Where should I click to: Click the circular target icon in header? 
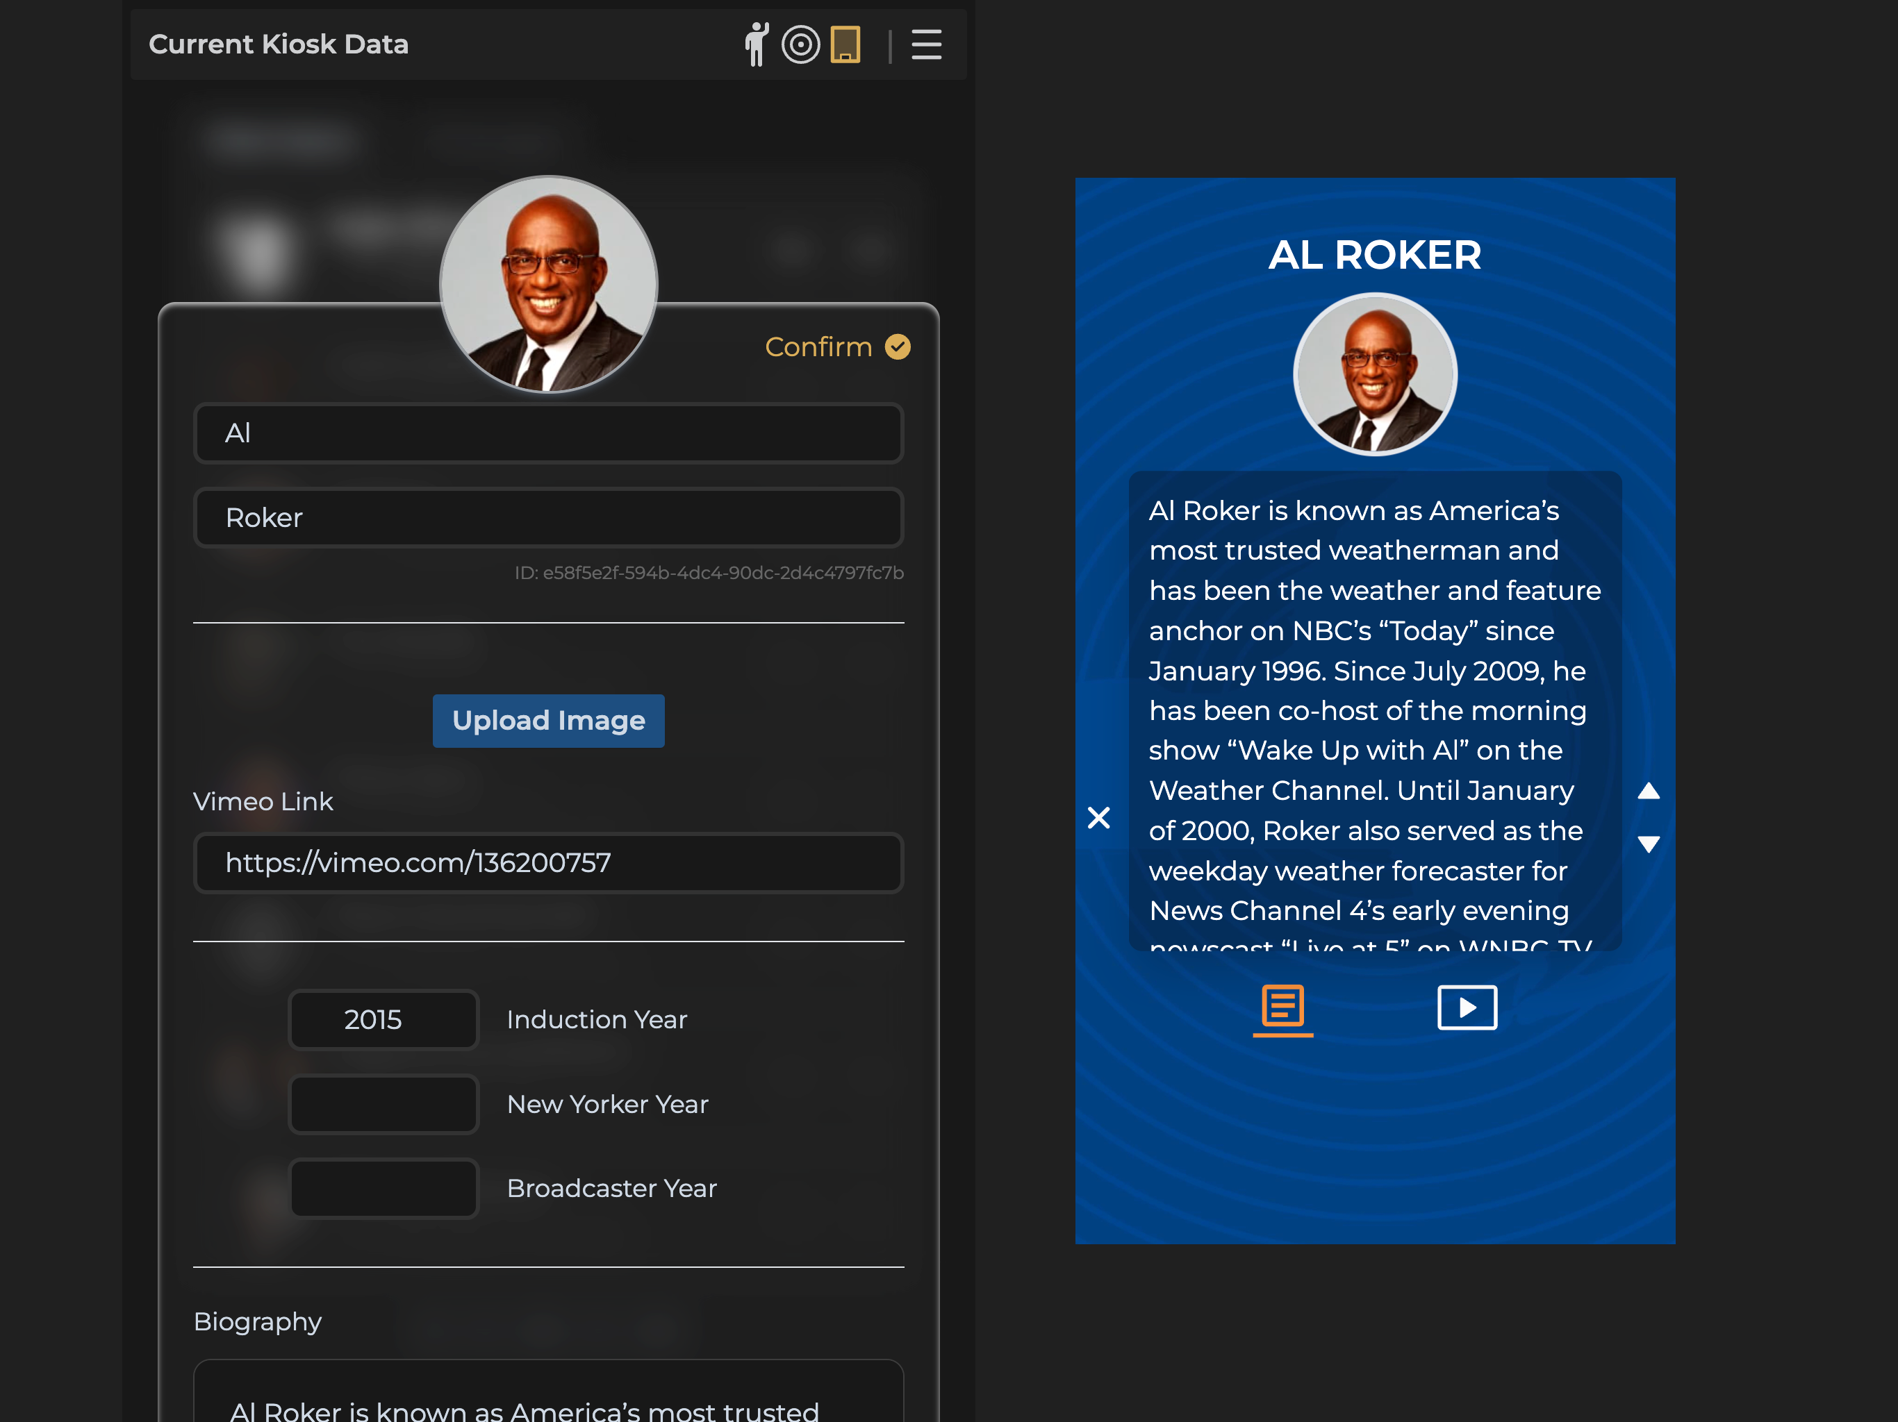pos(800,44)
